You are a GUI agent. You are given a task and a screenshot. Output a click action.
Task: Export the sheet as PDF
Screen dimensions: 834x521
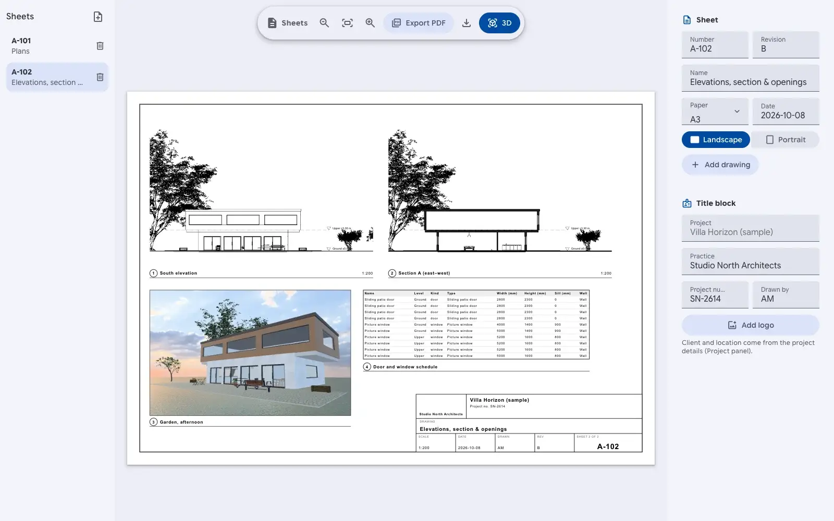(x=419, y=23)
